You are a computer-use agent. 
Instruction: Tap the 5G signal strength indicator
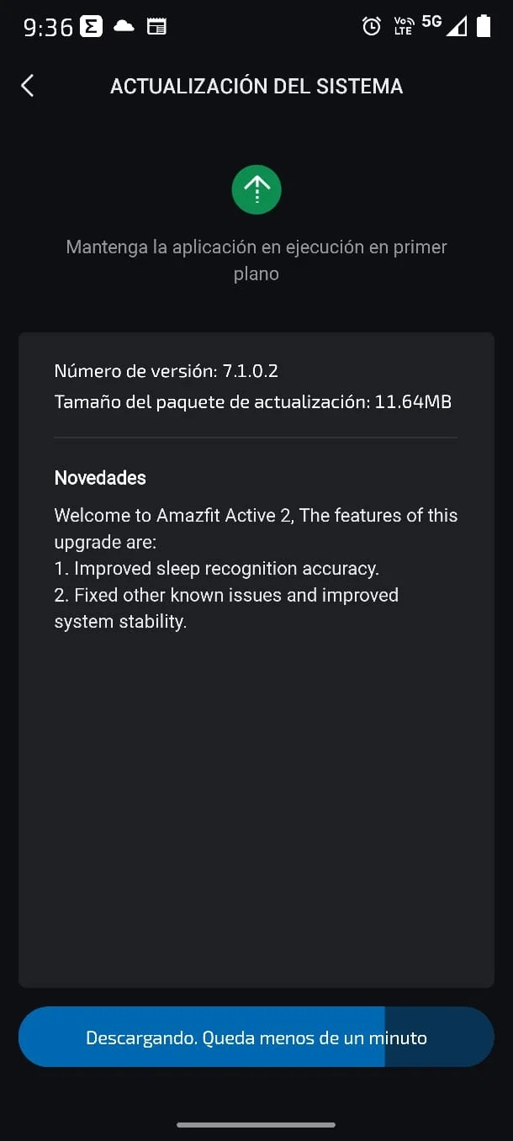click(431, 24)
